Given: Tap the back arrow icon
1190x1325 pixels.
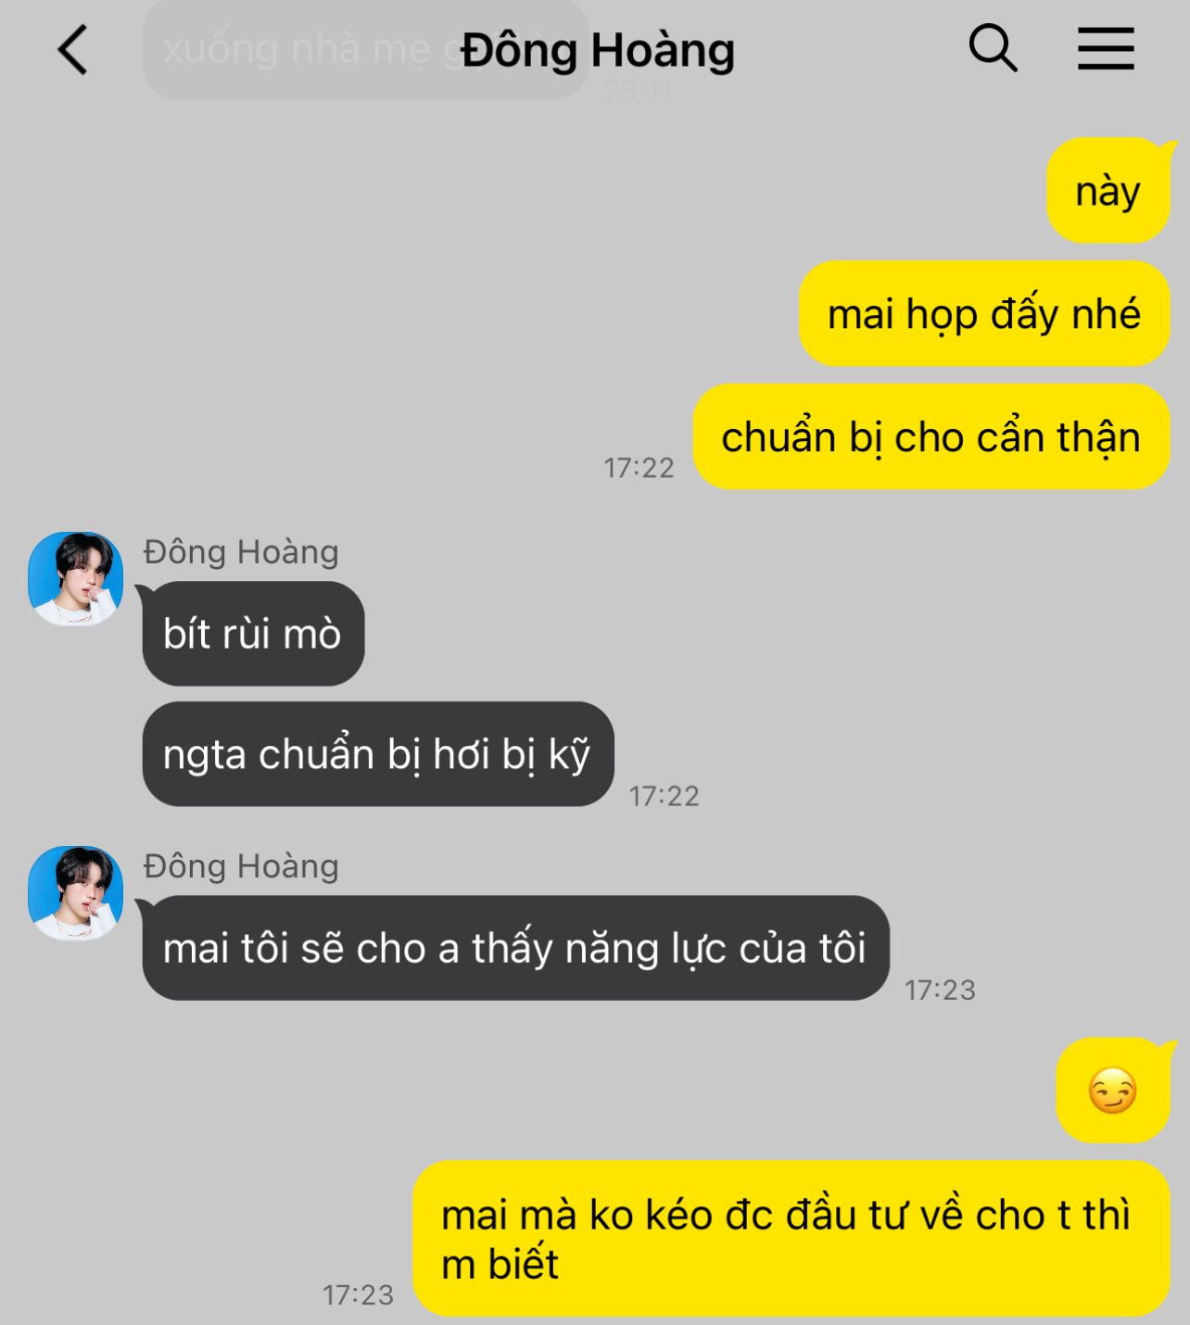Looking at the screenshot, I should (x=72, y=49).
